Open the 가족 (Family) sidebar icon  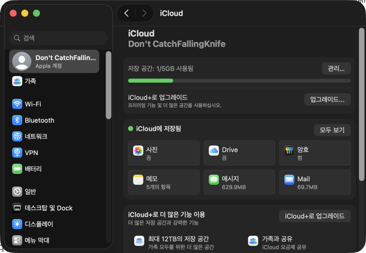click(17, 81)
